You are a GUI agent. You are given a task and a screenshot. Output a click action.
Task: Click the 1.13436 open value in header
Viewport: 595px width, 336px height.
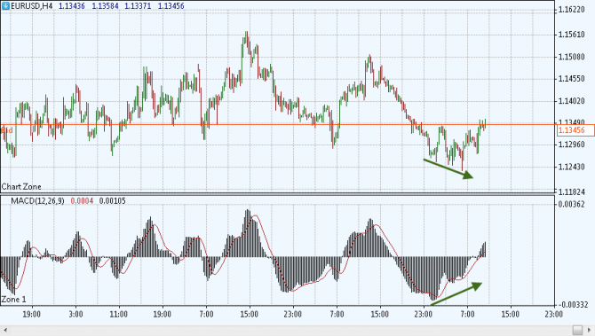(72, 6)
